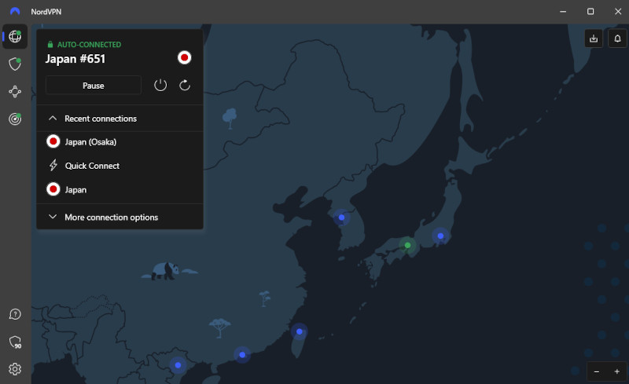Disconnect using the power icon

click(160, 86)
